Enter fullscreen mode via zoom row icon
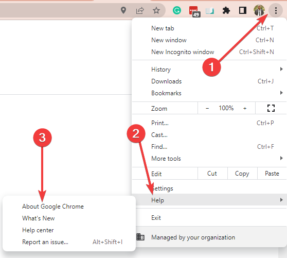Screen dimensions: 287x258 pos(271,108)
